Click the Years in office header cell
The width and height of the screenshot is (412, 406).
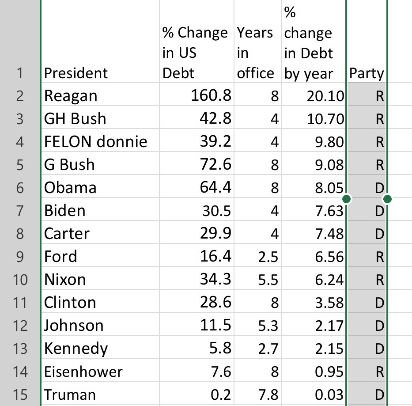[255, 53]
